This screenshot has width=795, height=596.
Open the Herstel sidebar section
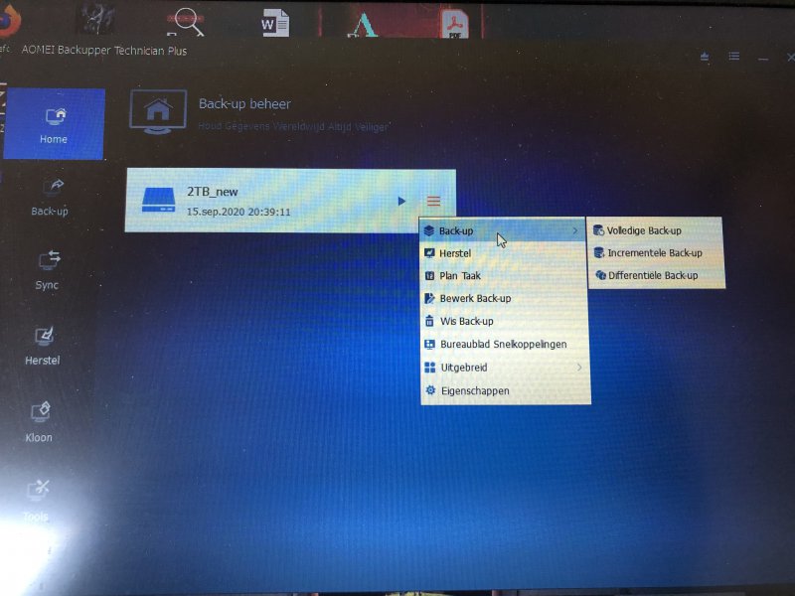43,347
